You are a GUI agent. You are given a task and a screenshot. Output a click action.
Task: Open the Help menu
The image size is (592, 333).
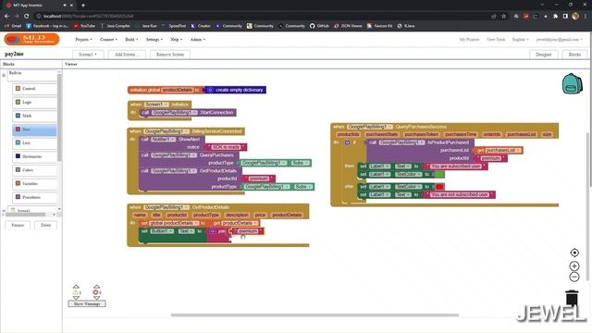coord(177,39)
